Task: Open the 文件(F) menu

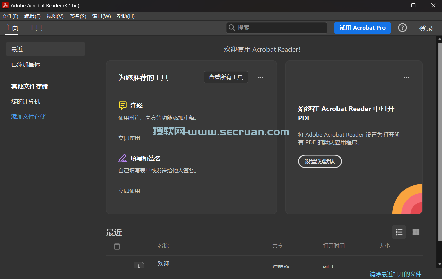Action: pyautogui.click(x=10, y=16)
